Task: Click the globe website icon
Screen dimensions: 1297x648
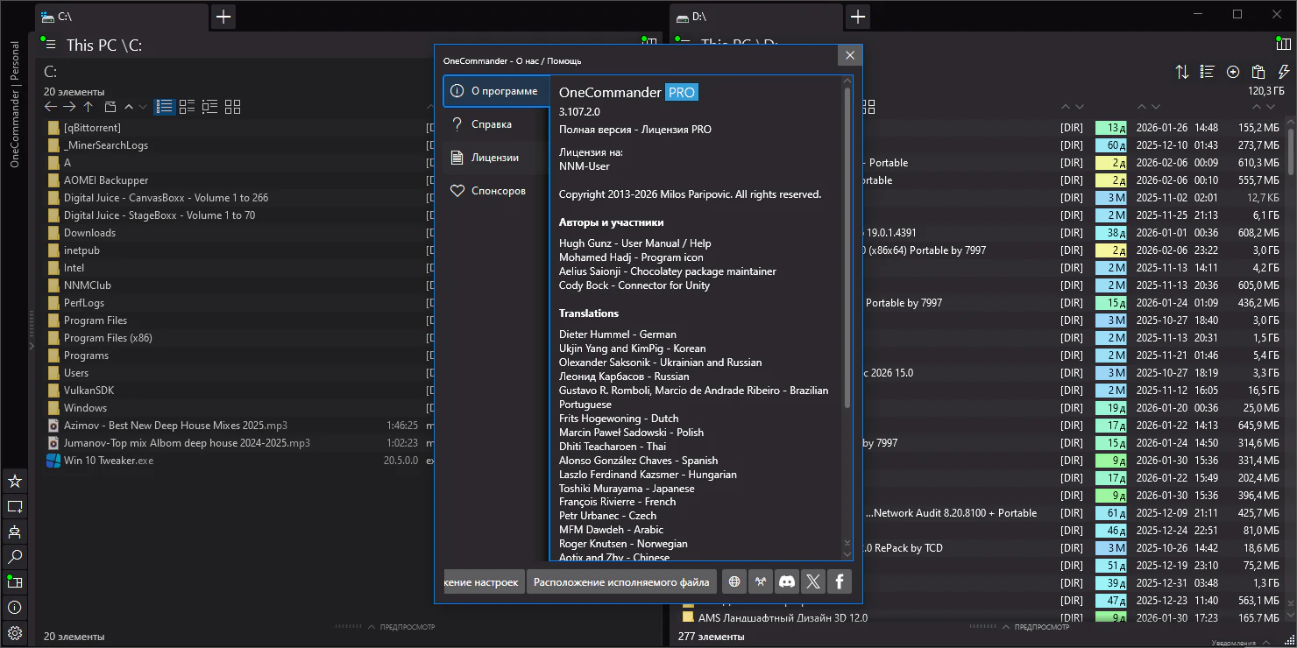Action: [734, 581]
